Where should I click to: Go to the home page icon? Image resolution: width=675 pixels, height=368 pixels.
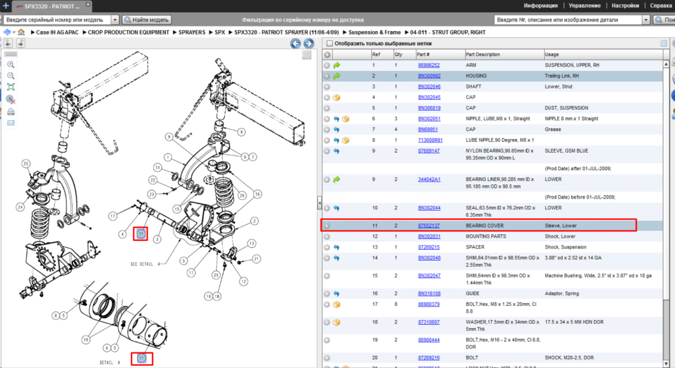click(21, 32)
